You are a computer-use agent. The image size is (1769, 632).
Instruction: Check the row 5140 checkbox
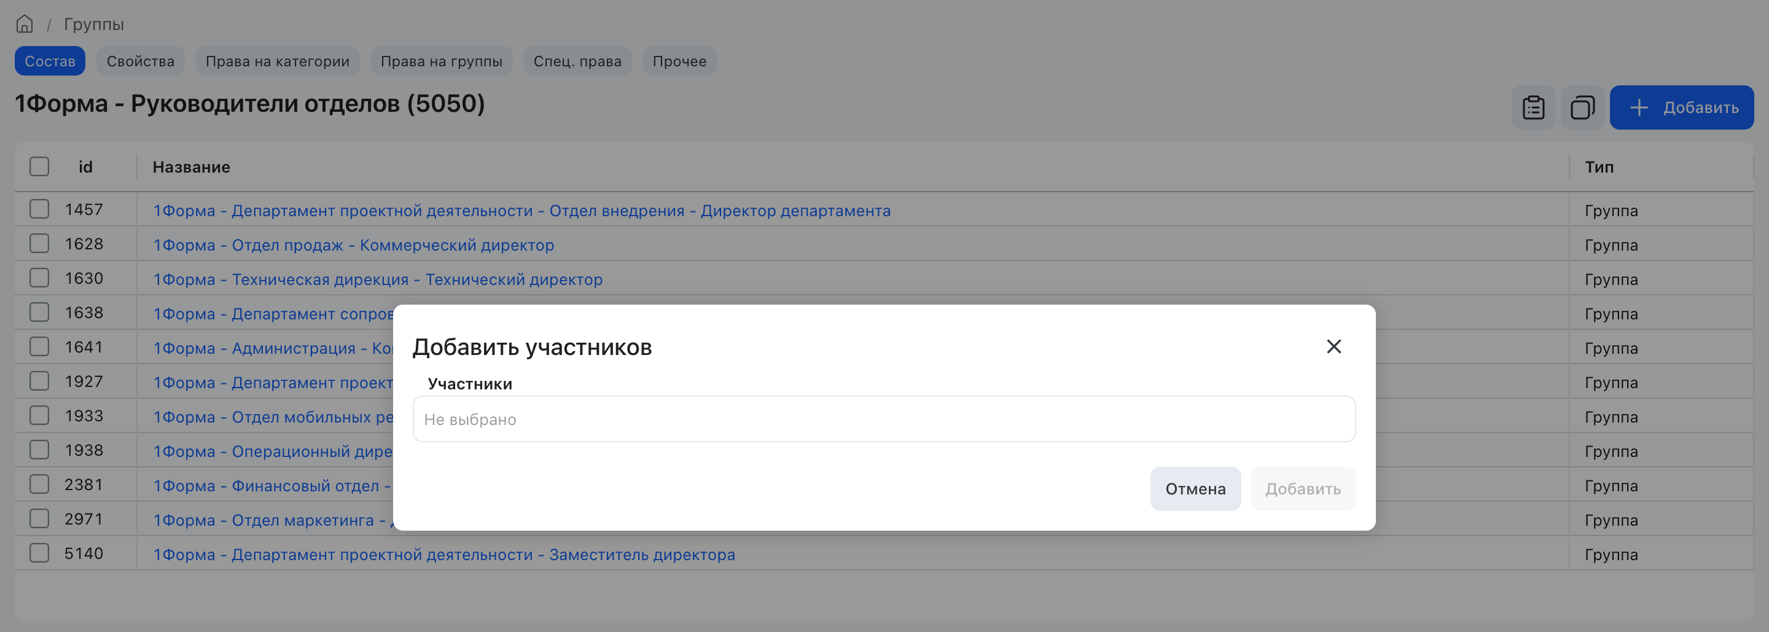39,553
